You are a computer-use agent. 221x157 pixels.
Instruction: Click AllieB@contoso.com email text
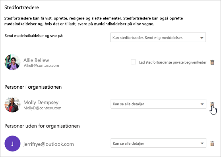[41, 66]
